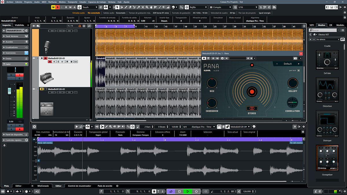Open the 1/16 quantize preset dropdown
347x195 pixels.
248,7
